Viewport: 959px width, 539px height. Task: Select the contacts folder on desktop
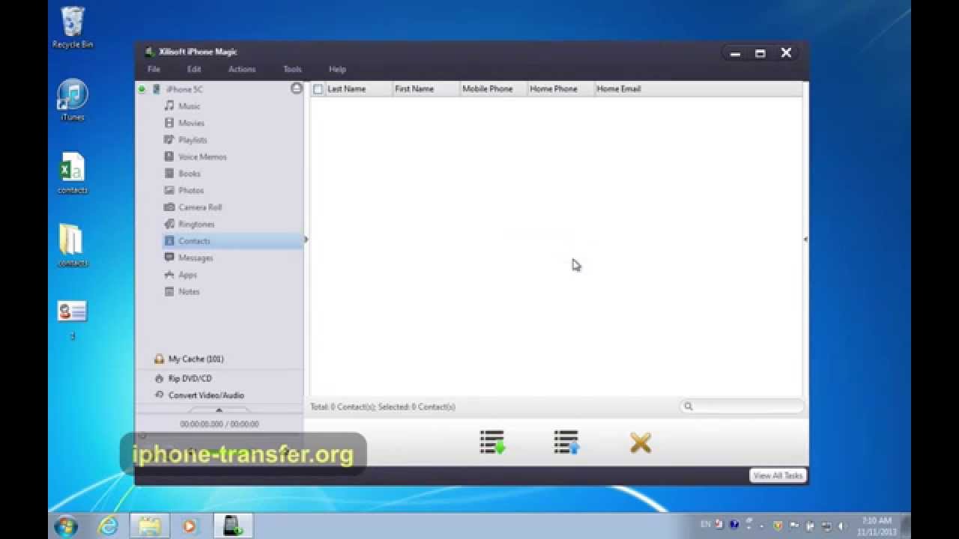(x=73, y=246)
